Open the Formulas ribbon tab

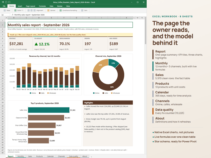click(x=42, y=6)
